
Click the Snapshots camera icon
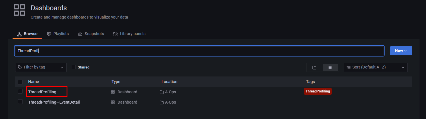pos(80,34)
